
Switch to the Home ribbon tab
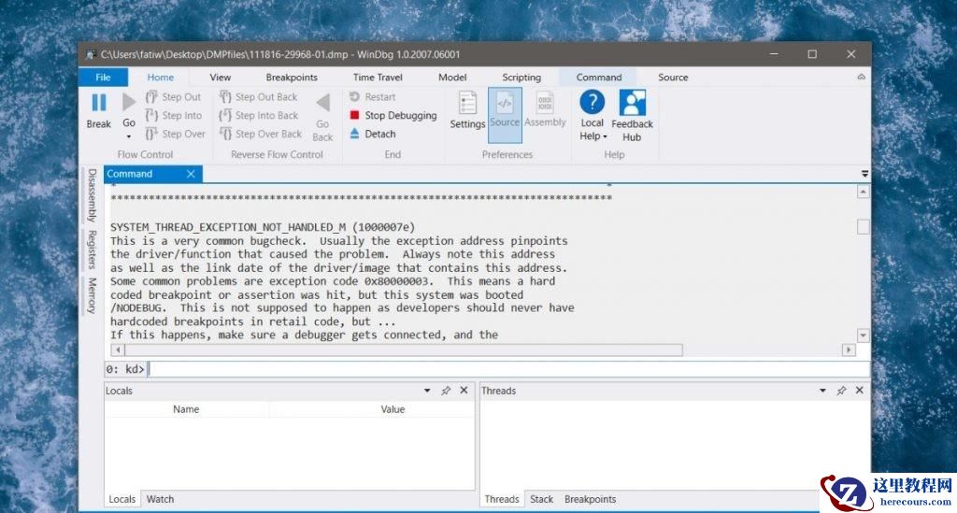tap(161, 77)
